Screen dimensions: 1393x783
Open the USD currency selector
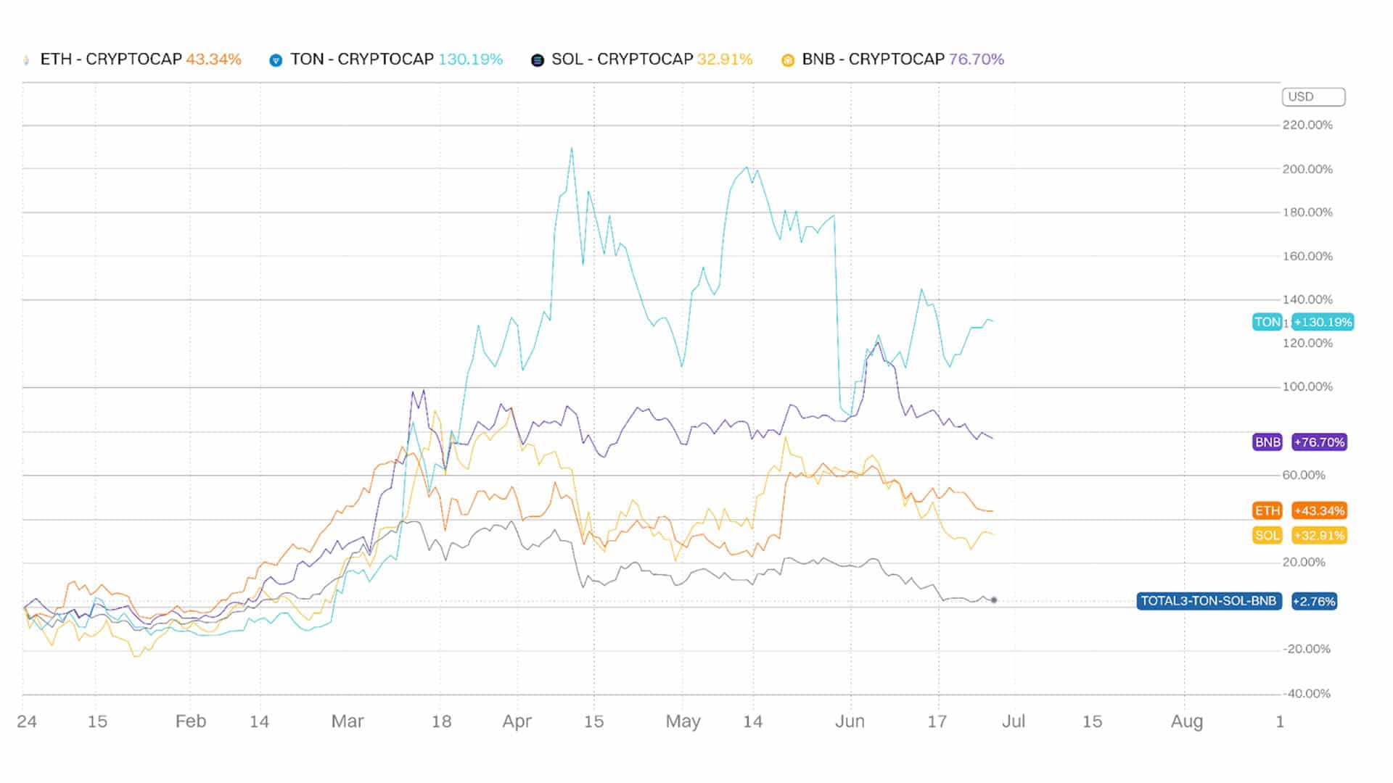(x=1313, y=96)
